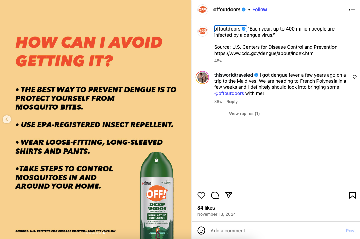View the 34 likes list

coord(206,208)
